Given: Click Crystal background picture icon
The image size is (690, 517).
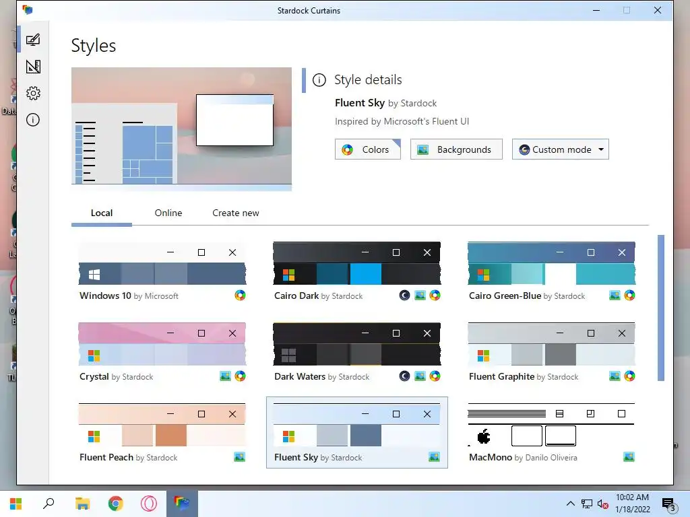Looking at the screenshot, I should (225, 376).
